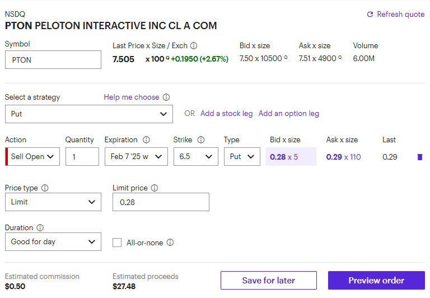Image resolution: width=430 pixels, height=298 pixels.
Task: Delete the option leg with trash icon
Action: [420, 157]
